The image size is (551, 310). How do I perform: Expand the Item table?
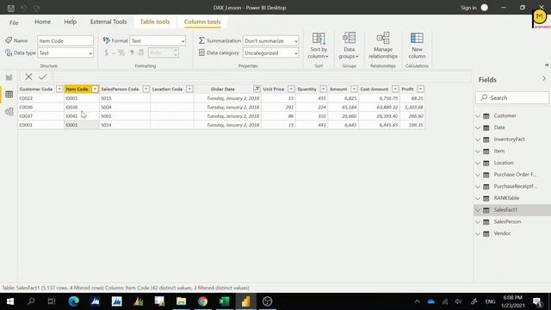pyautogui.click(x=478, y=152)
